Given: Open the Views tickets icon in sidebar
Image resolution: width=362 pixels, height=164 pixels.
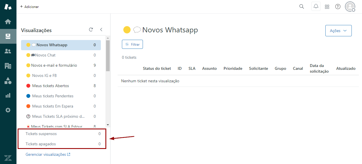Looking at the screenshot, I should point(8,36).
